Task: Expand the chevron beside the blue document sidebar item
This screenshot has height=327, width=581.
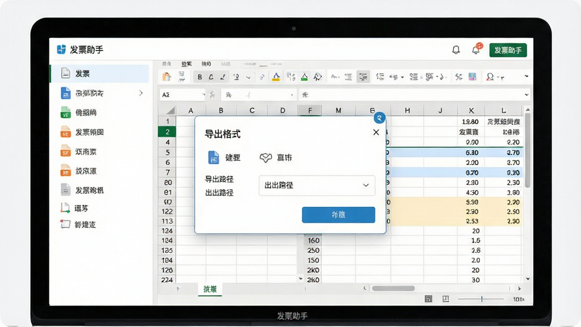Action: (x=141, y=93)
